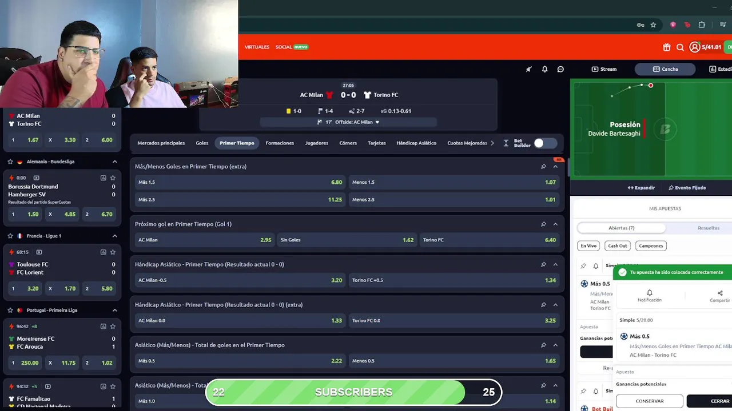Open the gift promotions icon in header
The image size is (732, 411).
click(667, 47)
